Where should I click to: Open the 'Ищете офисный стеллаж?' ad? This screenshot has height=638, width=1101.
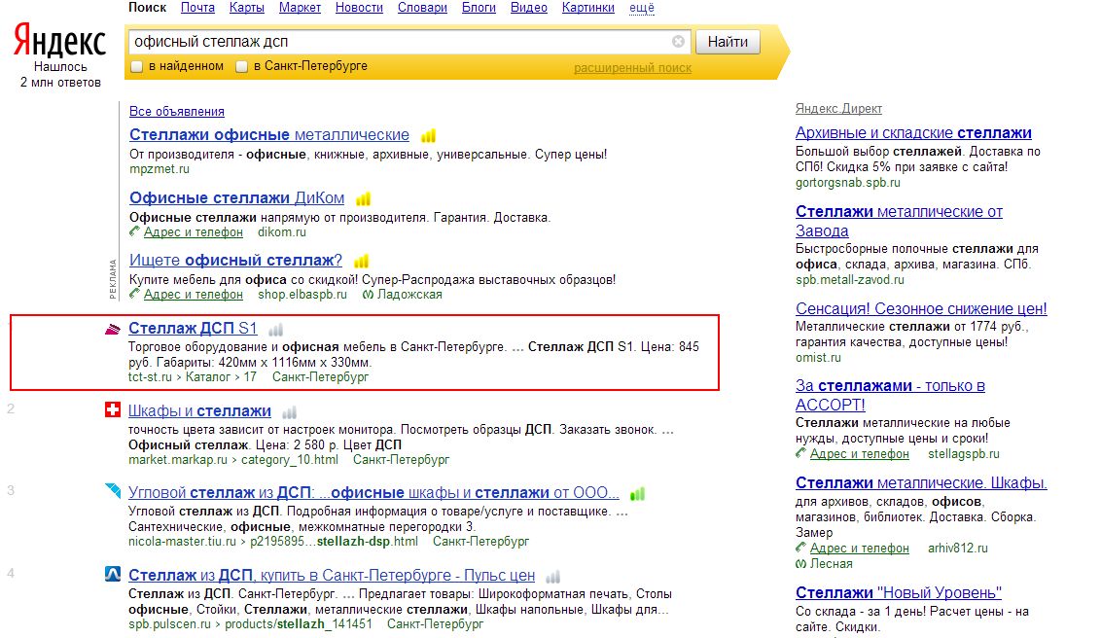pyautogui.click(x=236, y=261)
